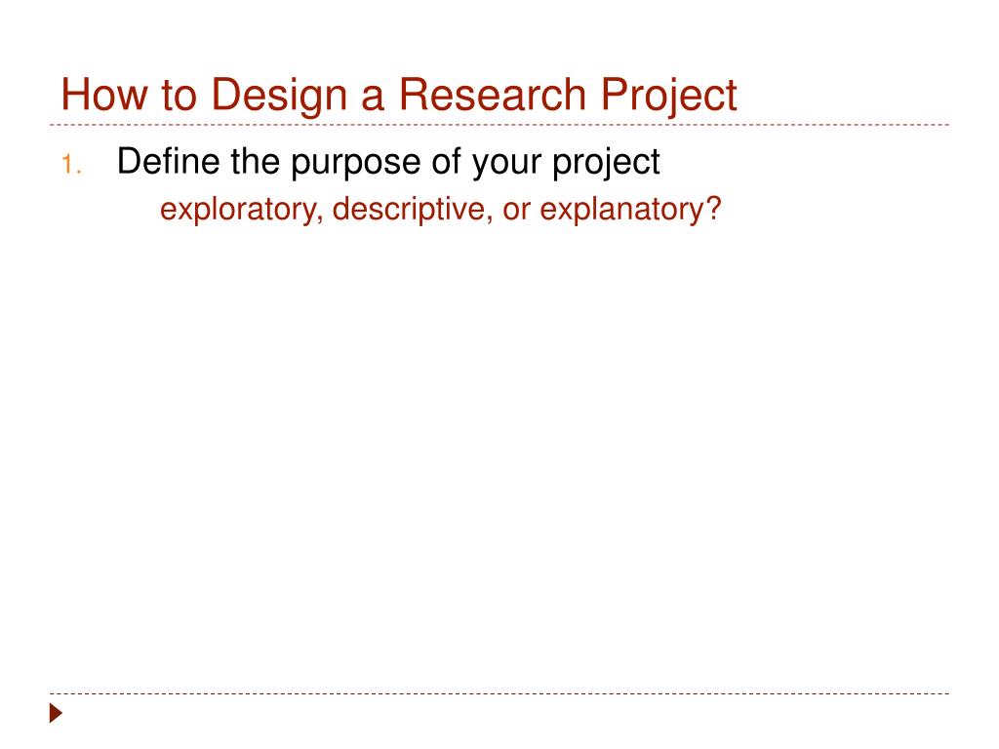Screen dimensions: 999x749
Task: Click the word "or" in red subtext
Action: tap(516, 213)
